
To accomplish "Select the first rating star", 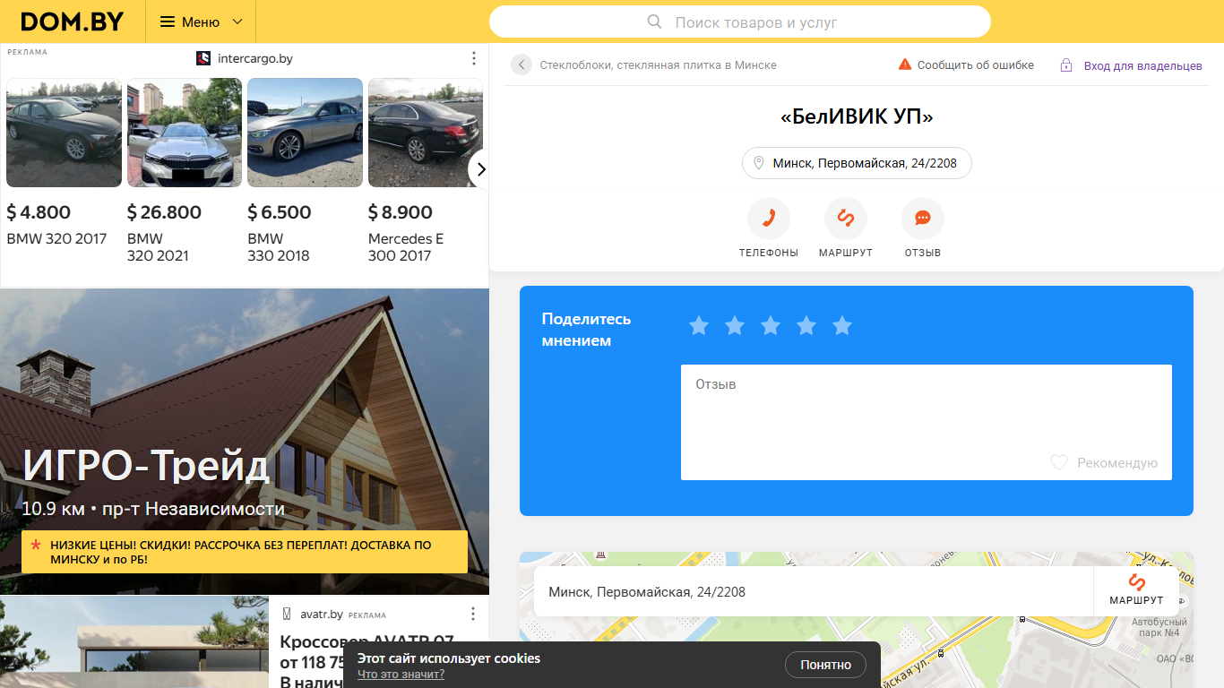I will click(699, 326).
